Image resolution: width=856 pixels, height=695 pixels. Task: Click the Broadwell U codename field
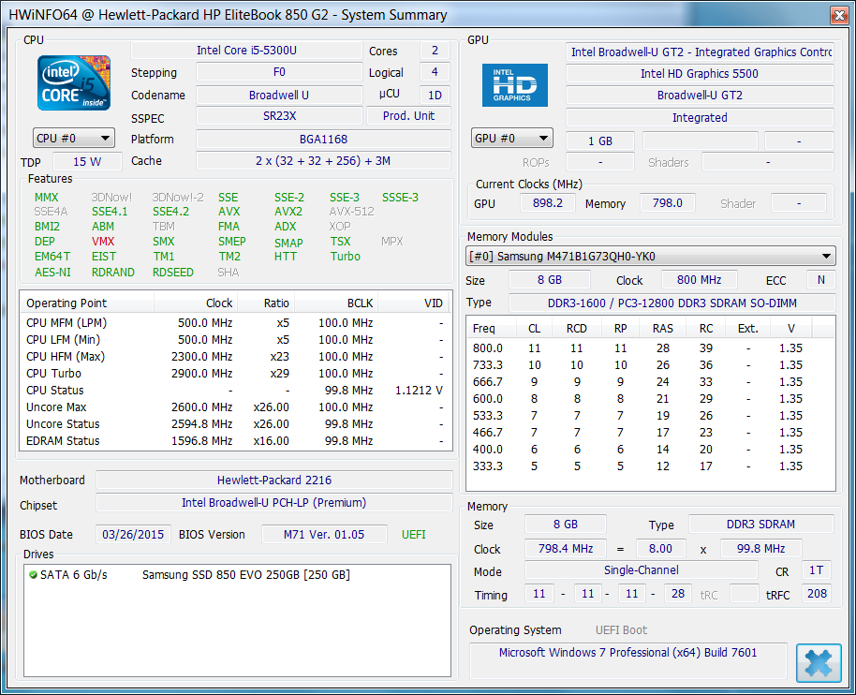pyautogui.click(x=279, y=95)
